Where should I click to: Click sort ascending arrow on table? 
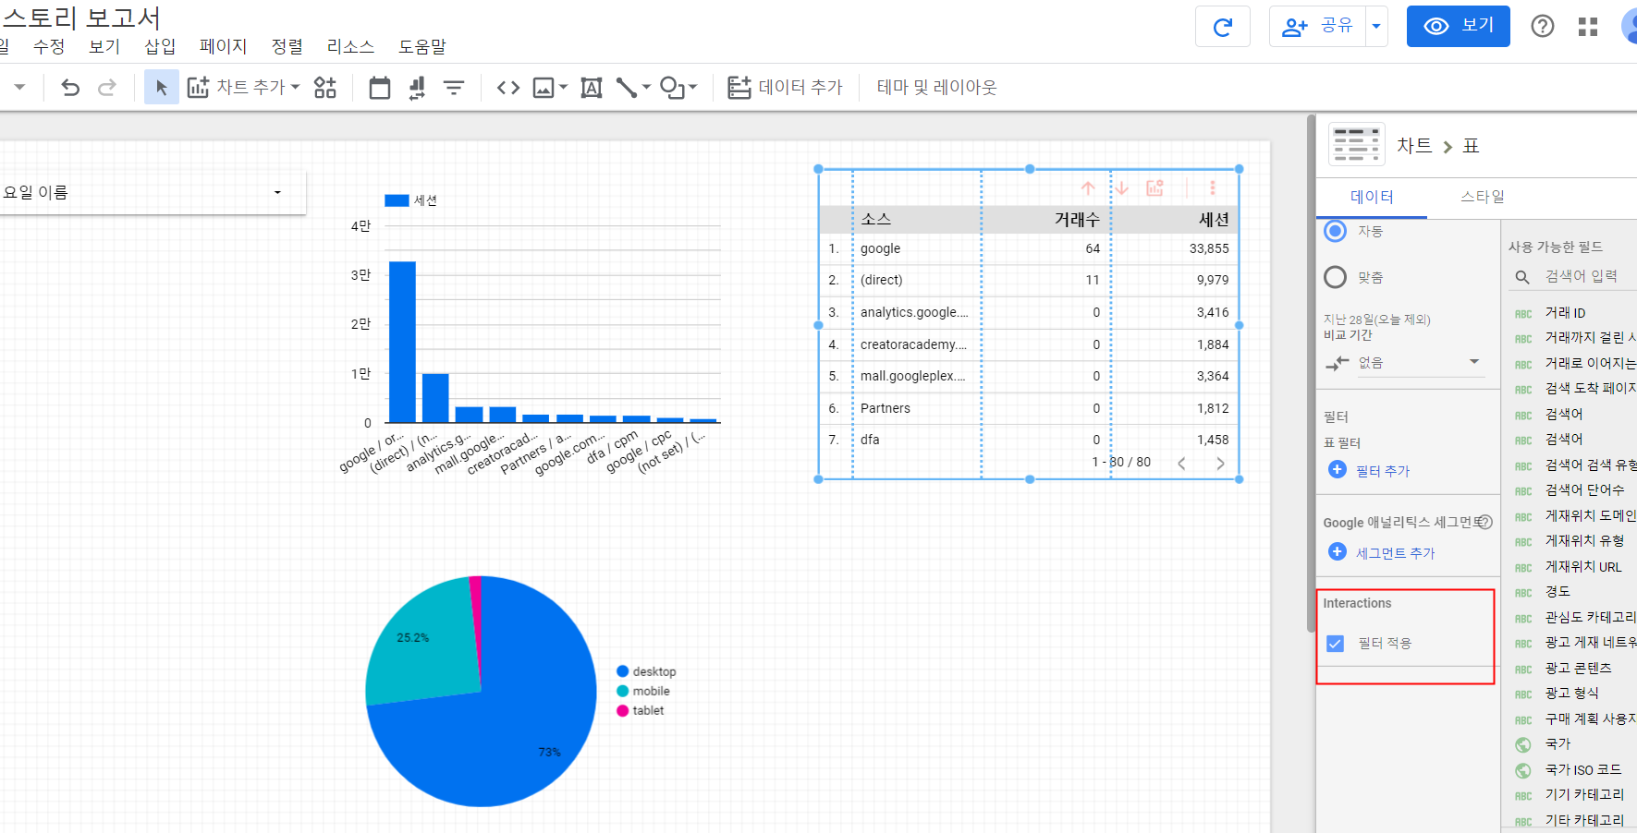click(x=1088, y=188)
